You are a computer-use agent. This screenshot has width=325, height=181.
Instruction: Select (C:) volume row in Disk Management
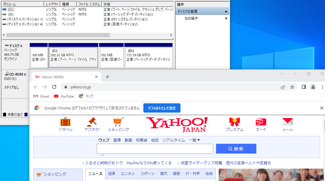87,9
